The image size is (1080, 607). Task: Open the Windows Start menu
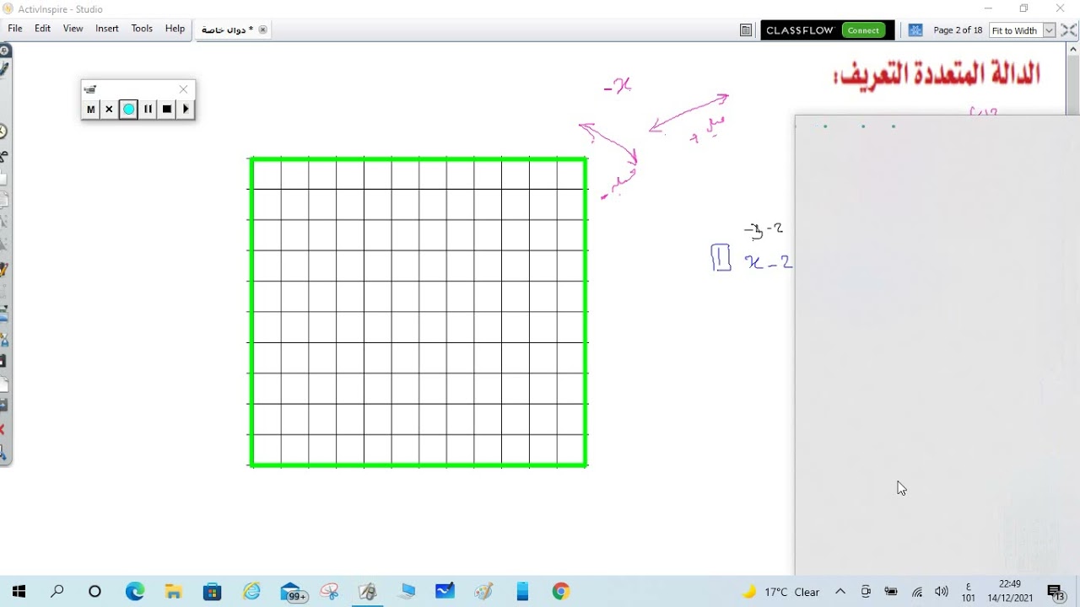tap(19, 592)
